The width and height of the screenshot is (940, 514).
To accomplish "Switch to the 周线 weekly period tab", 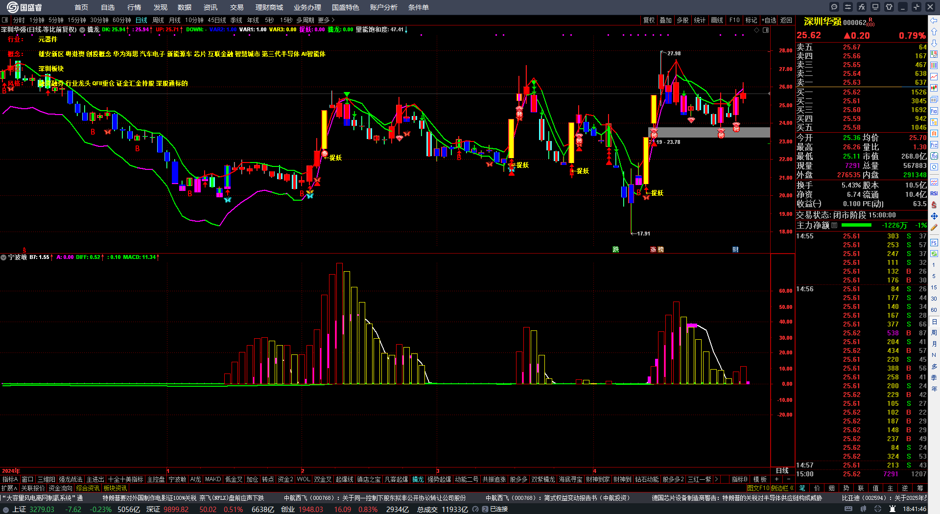I will pyautogui.click(x=158, y=20).
